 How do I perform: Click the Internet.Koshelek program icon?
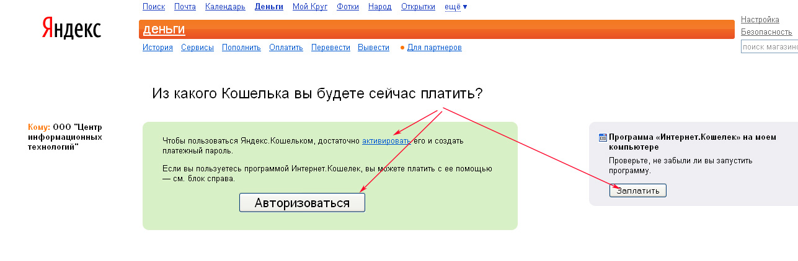(603, 138)
